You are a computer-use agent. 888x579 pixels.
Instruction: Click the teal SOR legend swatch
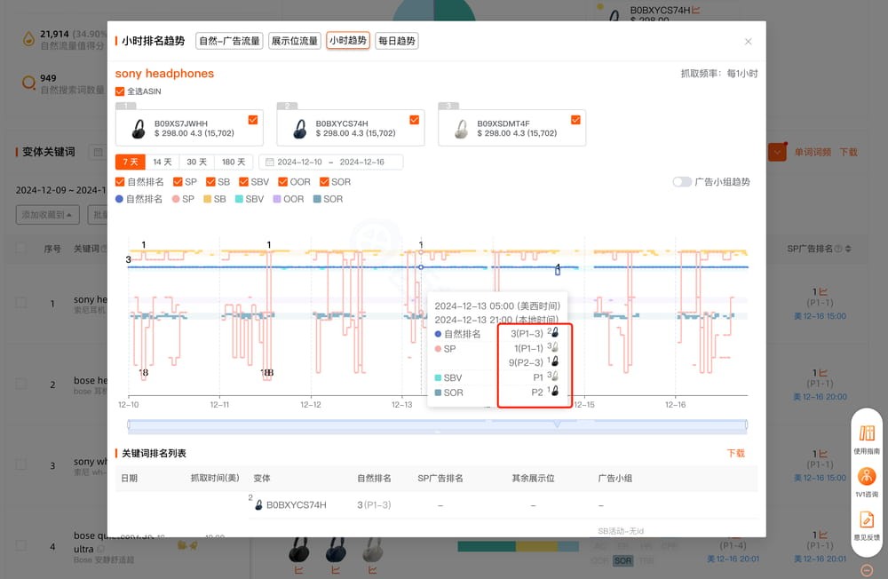tap(317, 199)
